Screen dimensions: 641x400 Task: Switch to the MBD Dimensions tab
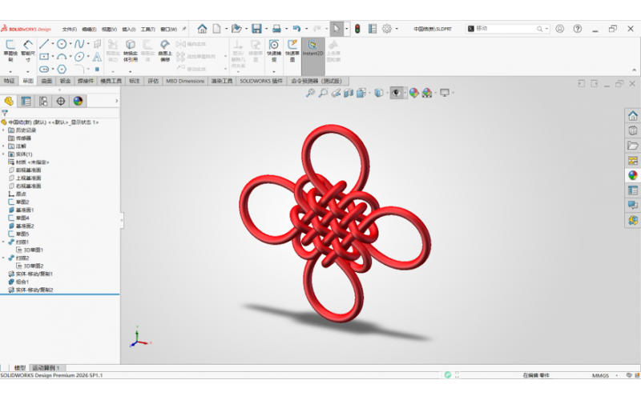[x=185, y=81]
